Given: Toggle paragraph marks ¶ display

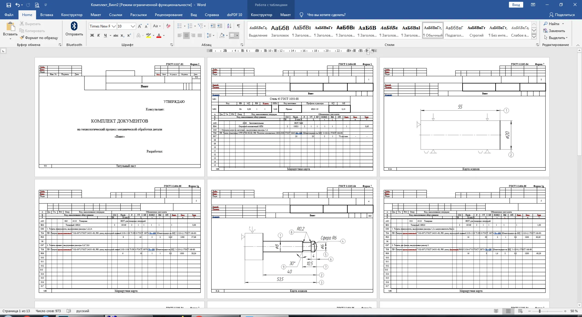Looking at the screenshot, I should 239,26.
